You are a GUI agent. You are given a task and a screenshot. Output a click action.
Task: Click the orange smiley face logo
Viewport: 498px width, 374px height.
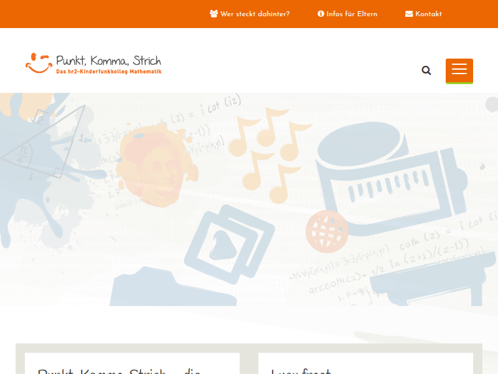click(x=39, y=63)
